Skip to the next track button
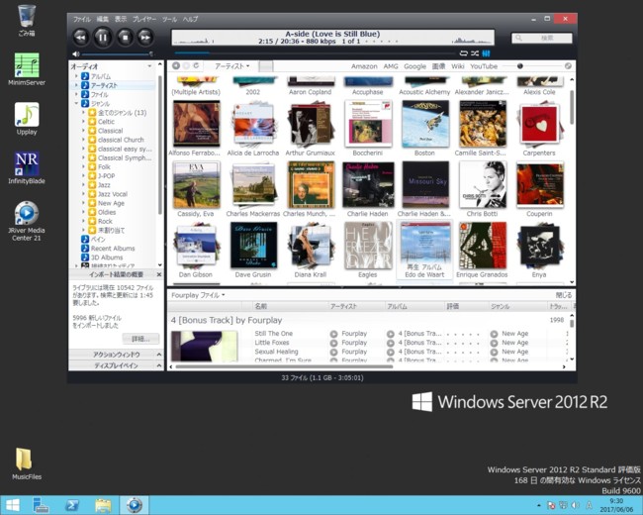The width and height of the screenshot is (643, 515). point(145,38)
